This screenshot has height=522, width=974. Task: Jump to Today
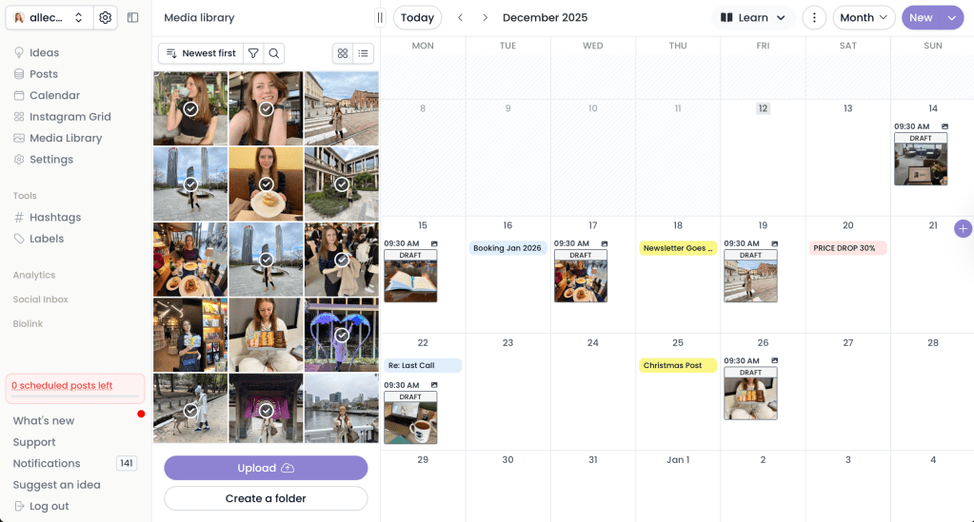pos(417,17)
